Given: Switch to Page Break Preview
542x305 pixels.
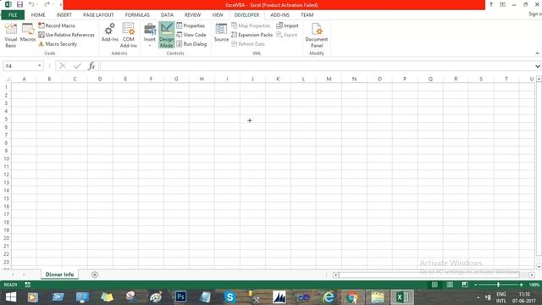Looking at the screenshot, I should pyautogui.click(x=465, y=285).
